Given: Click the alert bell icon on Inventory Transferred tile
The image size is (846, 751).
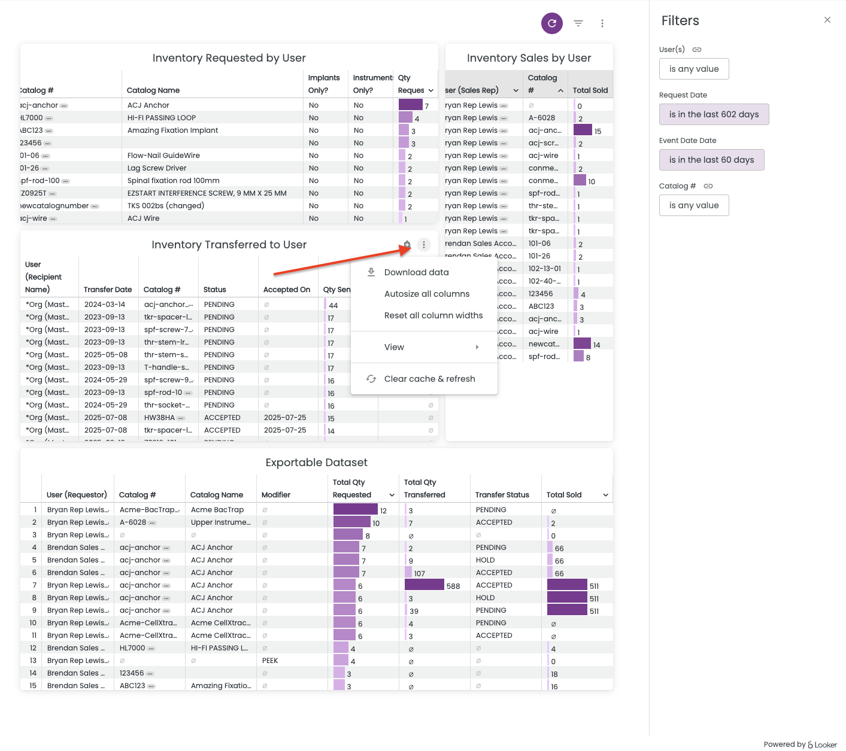Looking at the screenshot, I should 407,244.
